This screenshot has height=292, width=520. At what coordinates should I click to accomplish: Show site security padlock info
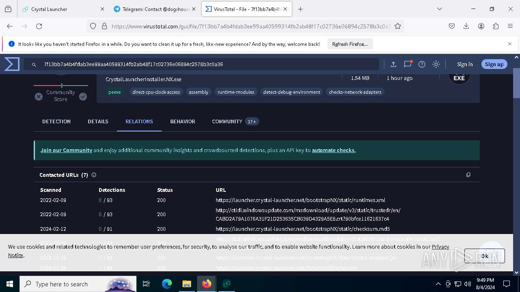(x=104, y=26)
